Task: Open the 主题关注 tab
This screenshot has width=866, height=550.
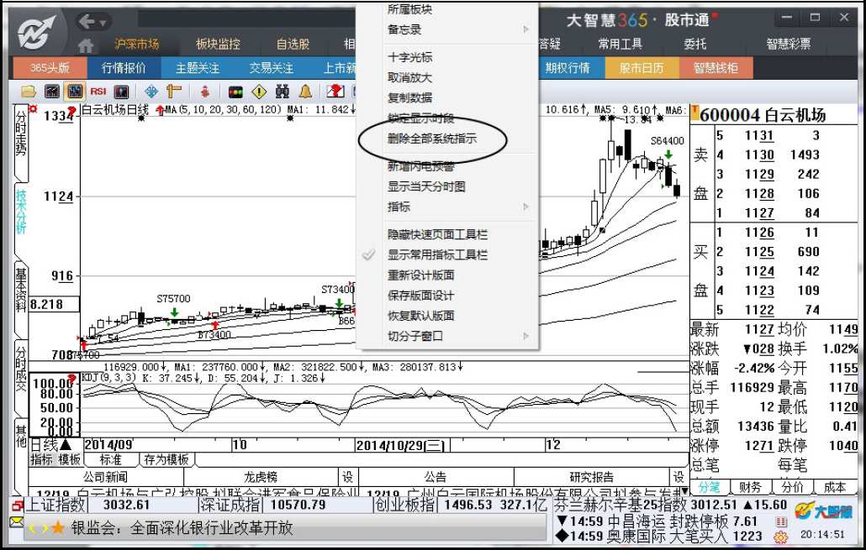Action: 198,68
